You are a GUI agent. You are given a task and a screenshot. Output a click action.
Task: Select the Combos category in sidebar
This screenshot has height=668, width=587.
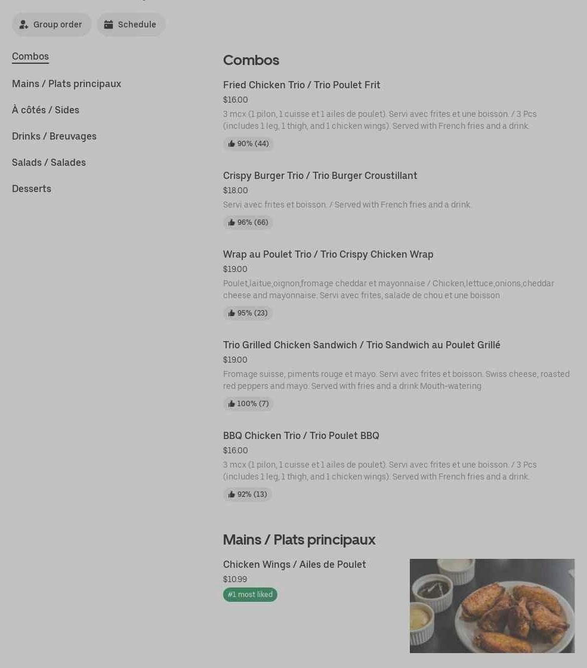coord(30,57)
